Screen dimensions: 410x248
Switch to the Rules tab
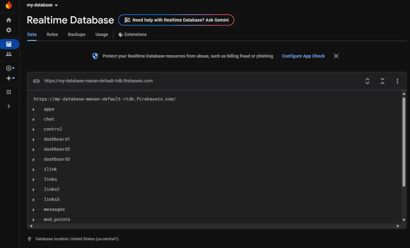52,35
